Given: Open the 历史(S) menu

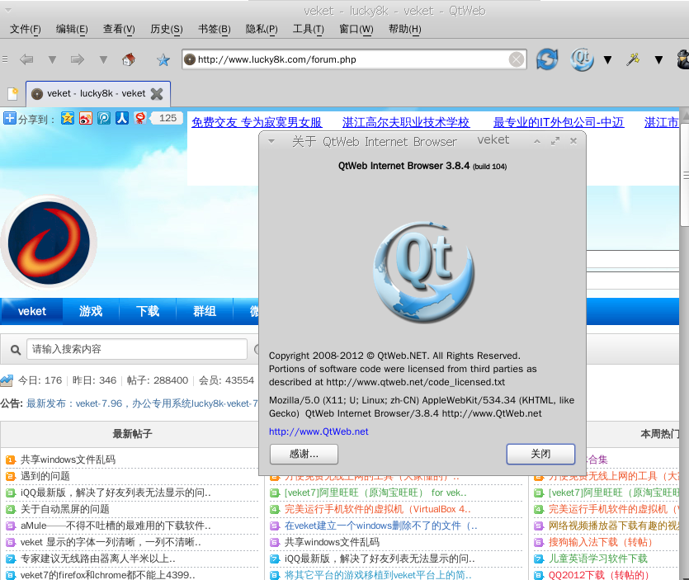Looking at the screenshot, I should [167, 29].
